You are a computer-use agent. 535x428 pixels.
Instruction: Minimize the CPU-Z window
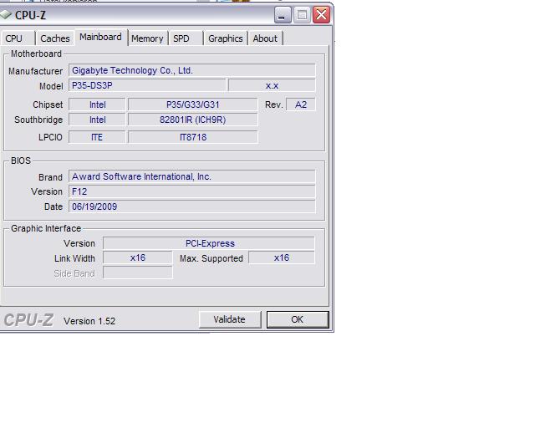(283, 15)
